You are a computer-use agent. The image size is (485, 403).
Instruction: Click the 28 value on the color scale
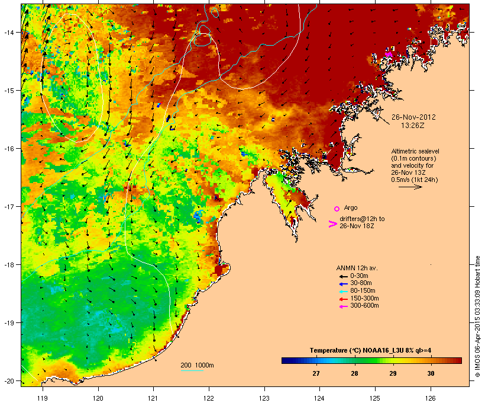354,373
